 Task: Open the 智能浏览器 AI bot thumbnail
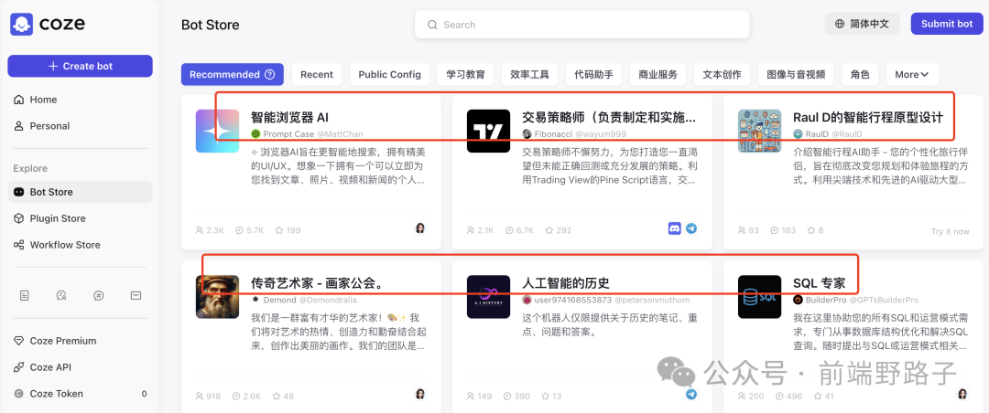tap(217, 131)
